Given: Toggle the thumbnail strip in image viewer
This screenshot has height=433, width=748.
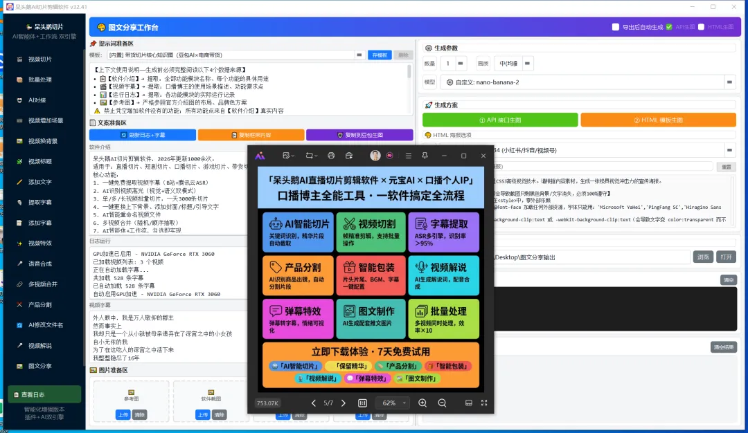Looking at the screenshot, I should click(x=469, y=403).
